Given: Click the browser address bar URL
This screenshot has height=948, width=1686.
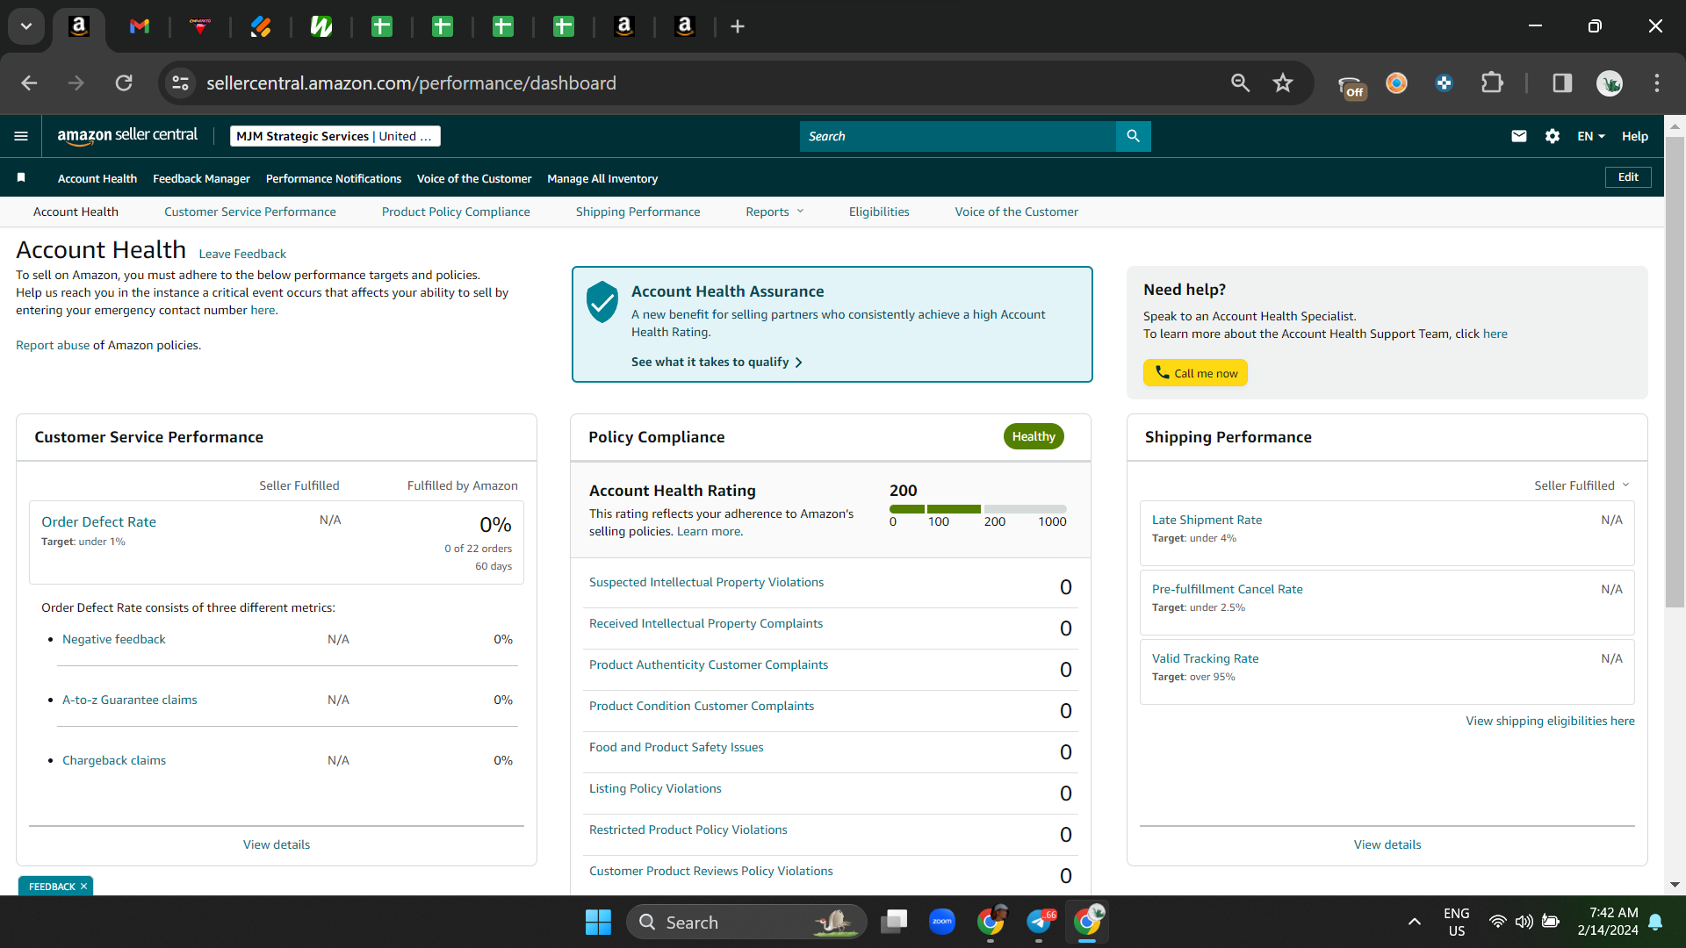Looking at the screenshot, I should (x=411, y=83).
